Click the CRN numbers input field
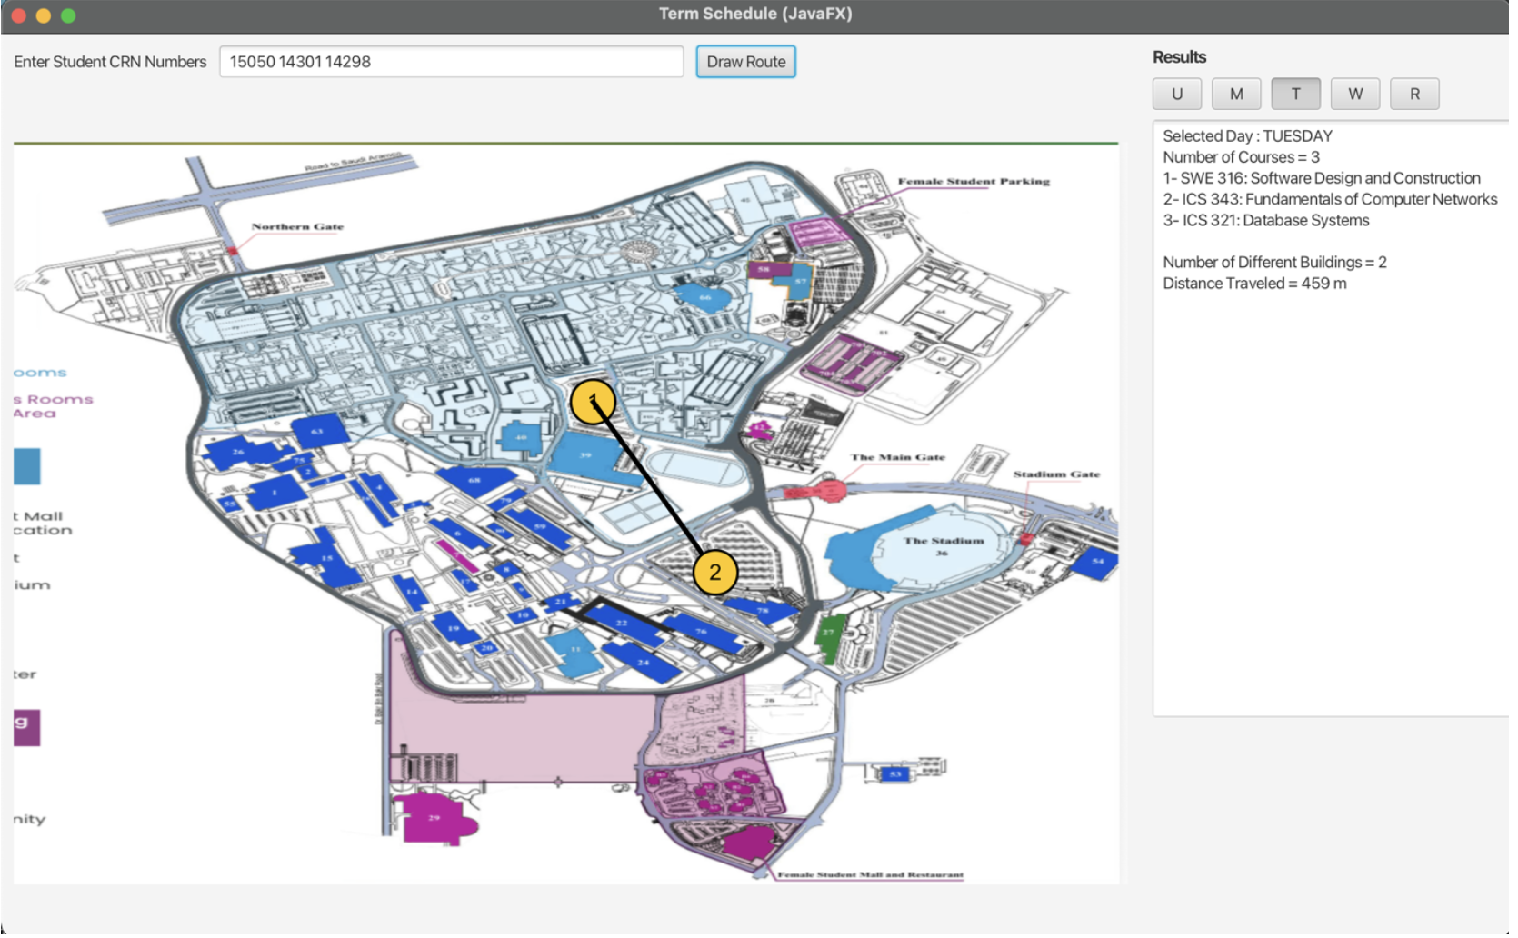 point(451,61)
